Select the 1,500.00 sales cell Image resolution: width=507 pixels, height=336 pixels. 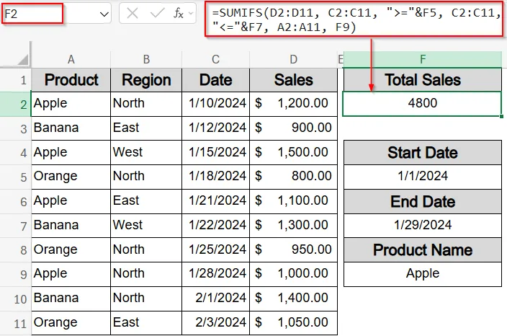293,152
